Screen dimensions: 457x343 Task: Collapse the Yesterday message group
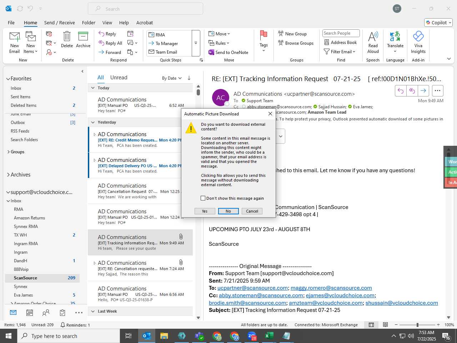(93, 122)
